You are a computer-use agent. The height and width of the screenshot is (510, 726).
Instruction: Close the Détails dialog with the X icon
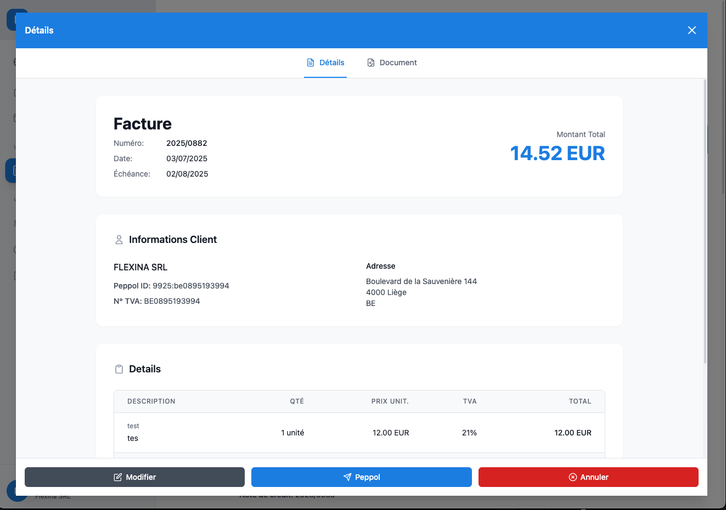[x=691, y=30]
